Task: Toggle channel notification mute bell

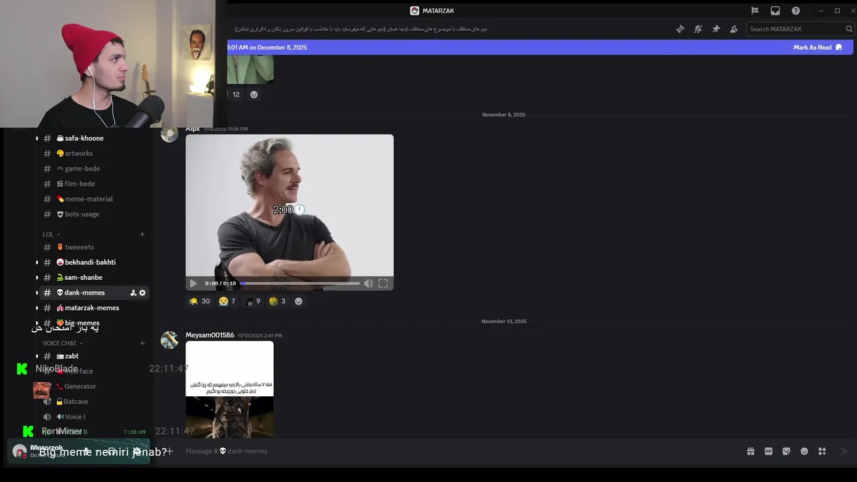Action: pyautogui.click(x=698, y=29)
